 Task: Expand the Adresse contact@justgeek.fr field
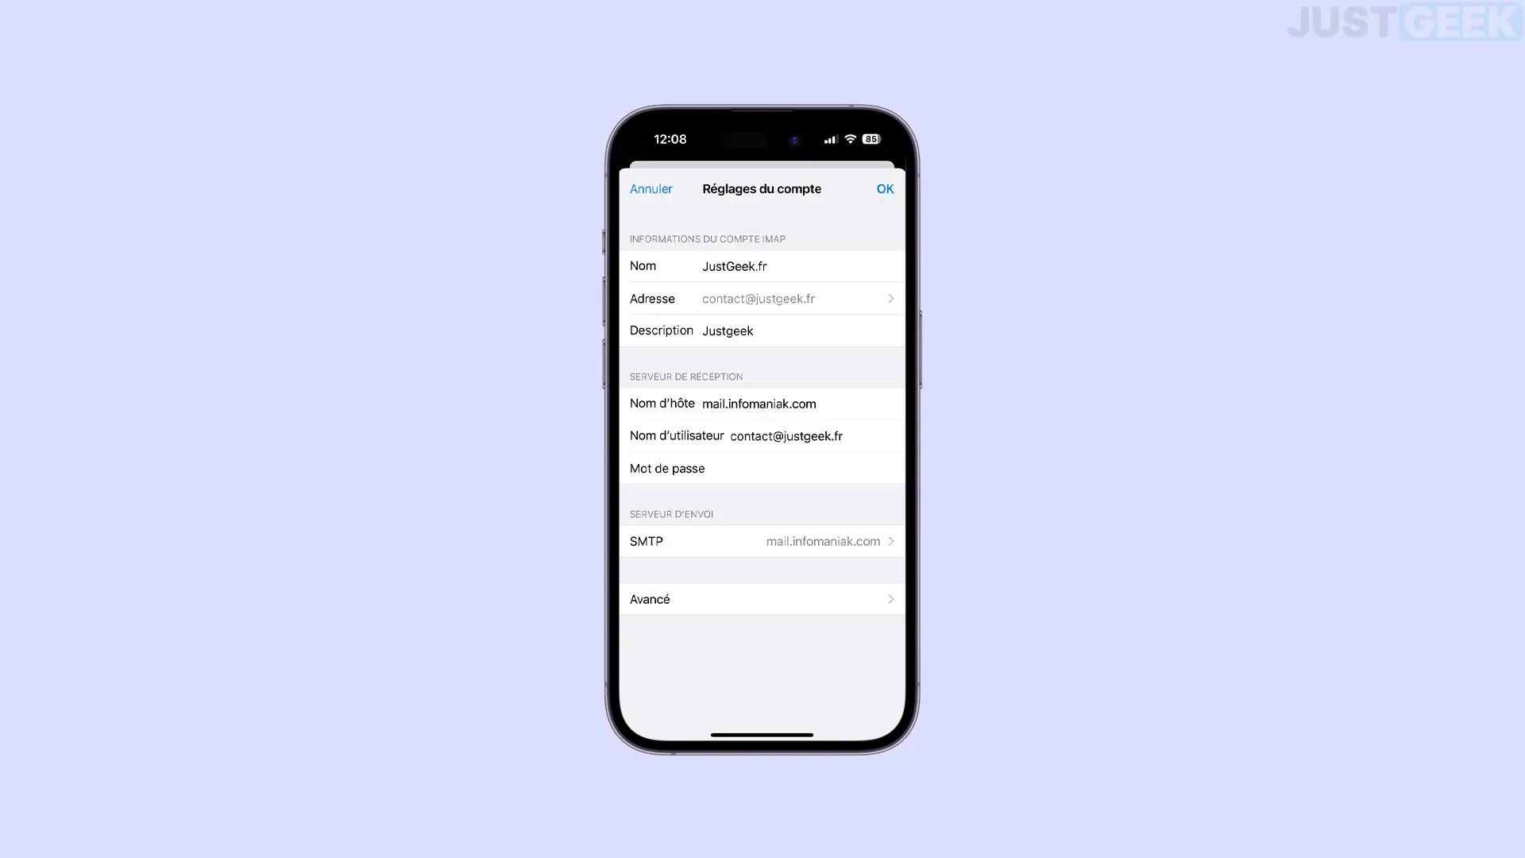pos(890,298)
